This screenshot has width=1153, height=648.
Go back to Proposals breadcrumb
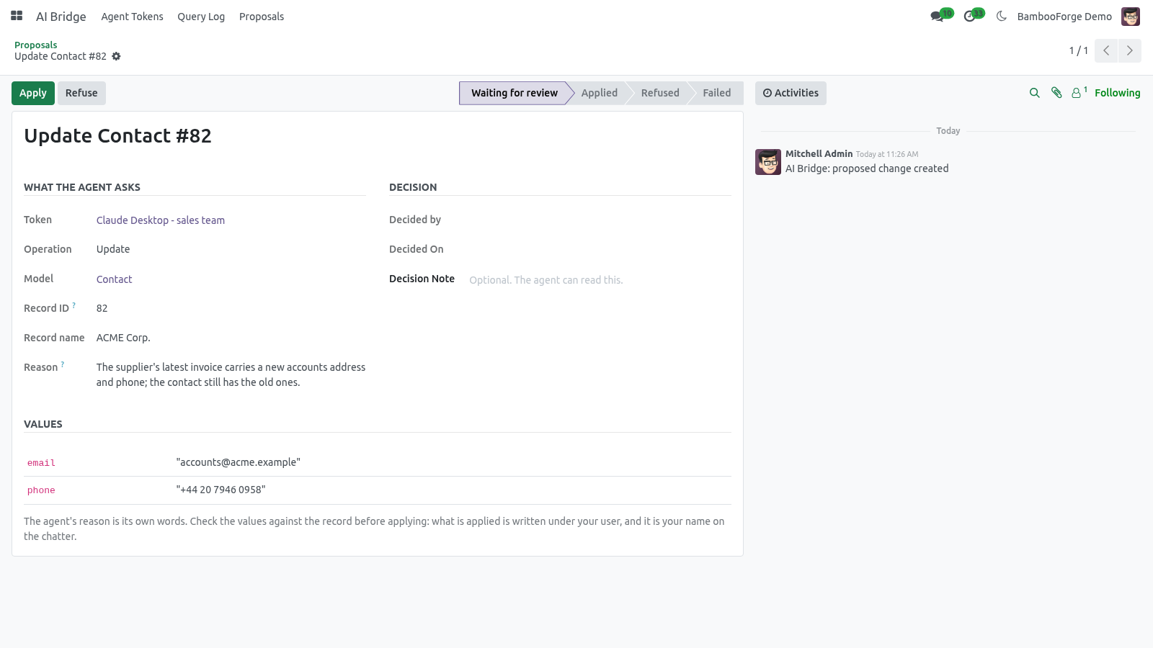pyautogui.click(x=36, y=45)
